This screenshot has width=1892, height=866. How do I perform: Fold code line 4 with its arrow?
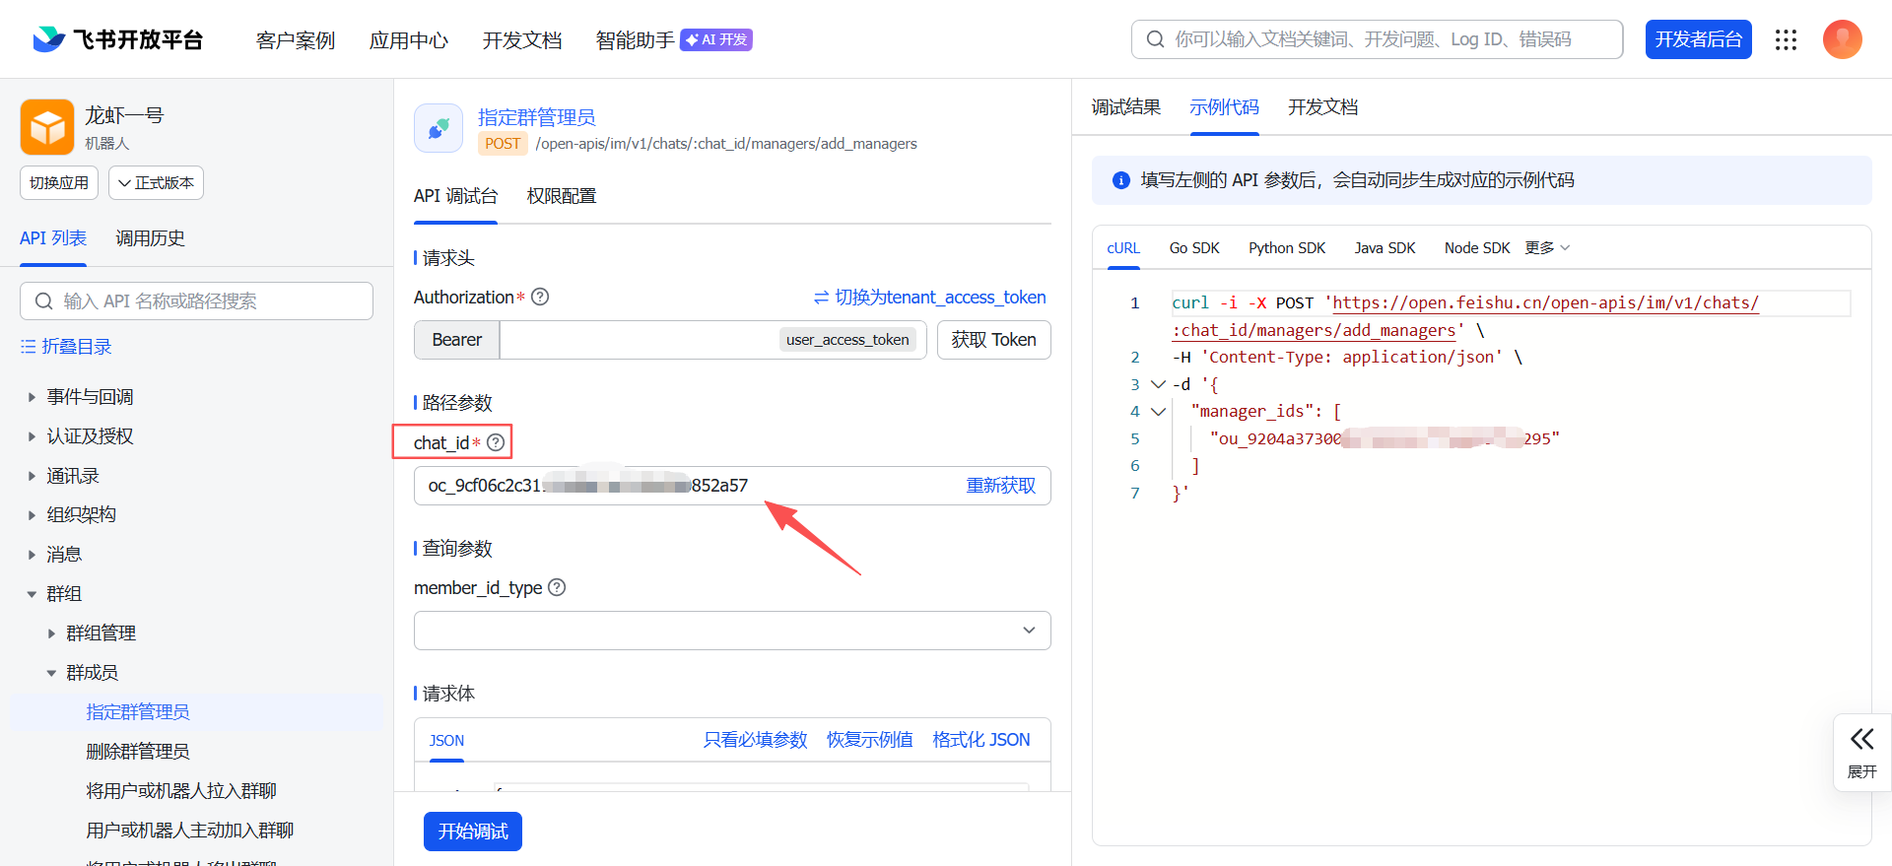click(x=1159, y=411)
